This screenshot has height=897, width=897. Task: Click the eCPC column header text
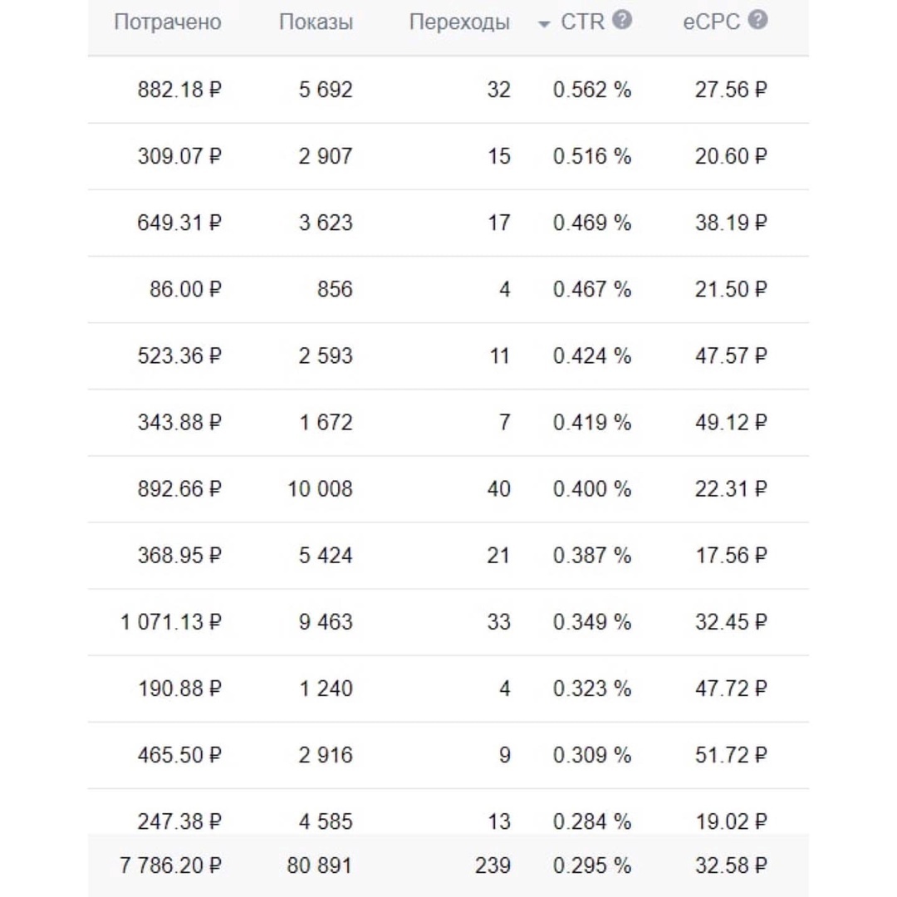point(711,22)
